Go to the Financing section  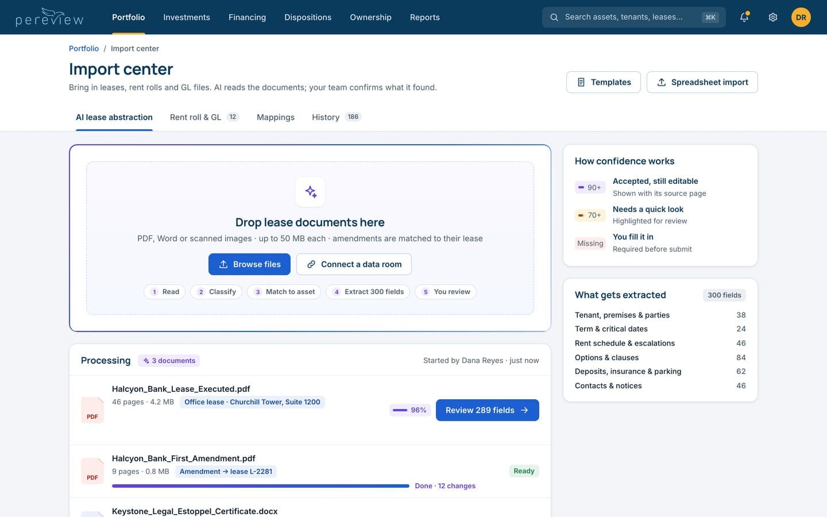[247, 17]
